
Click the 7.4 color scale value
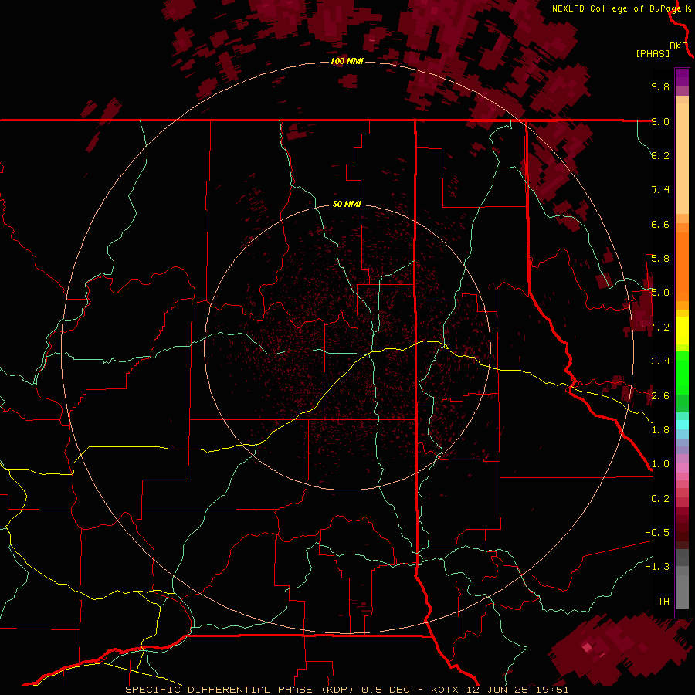pyautogui.click(x=660, y=190)
